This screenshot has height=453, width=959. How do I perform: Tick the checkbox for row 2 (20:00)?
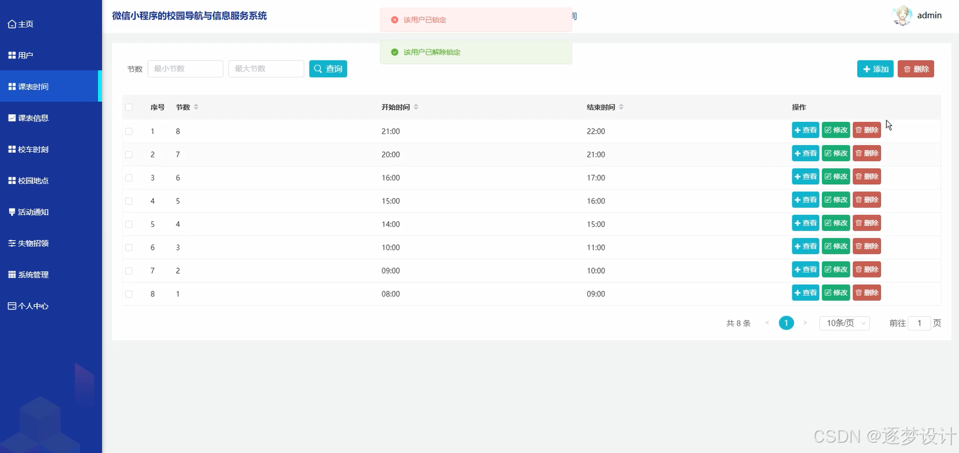[x=129, y=154]
